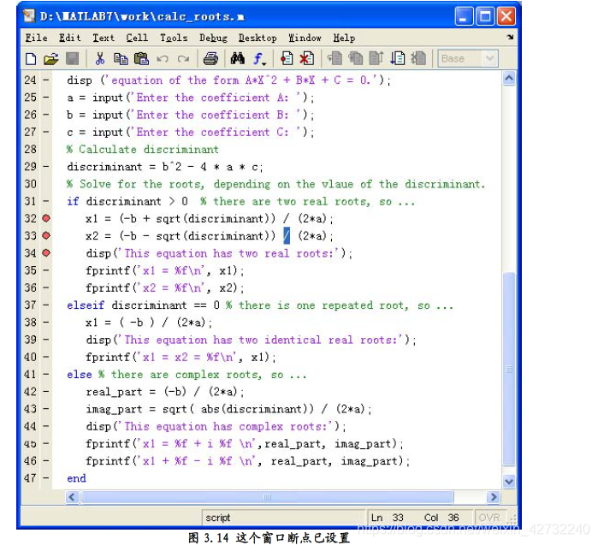This screenshot has height=545, width=598.
Task: Click the Set/Clear breakpoint toolbar icon
Action: [287, 59]
